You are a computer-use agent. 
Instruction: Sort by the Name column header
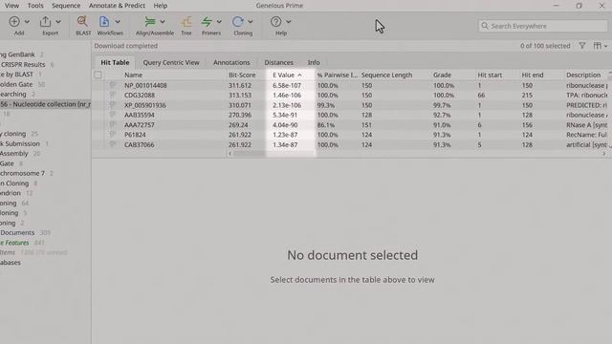click(134, 75)
